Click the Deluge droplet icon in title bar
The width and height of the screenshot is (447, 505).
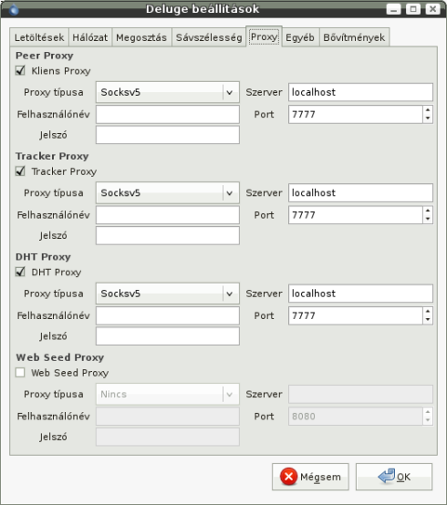pyautogui.click(x=14, y=9)
